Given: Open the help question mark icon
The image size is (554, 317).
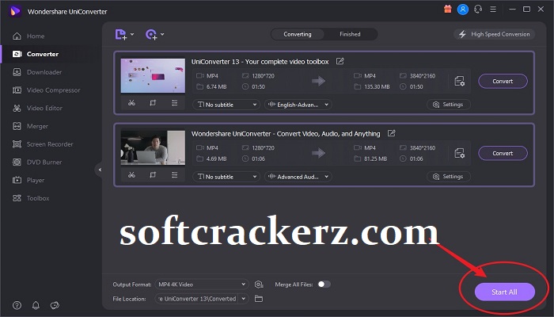Looking at the screenshot, I should click(17, 305).
